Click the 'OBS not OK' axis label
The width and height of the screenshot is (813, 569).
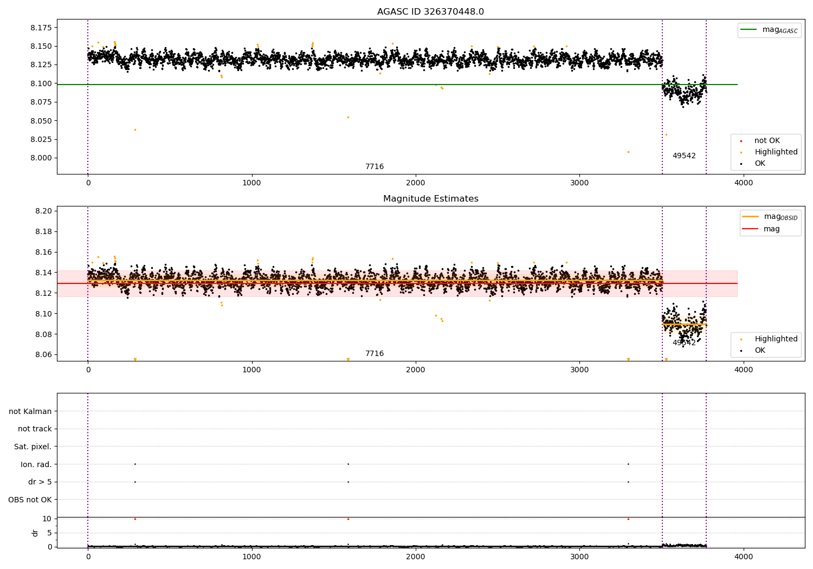pos(30,500)
